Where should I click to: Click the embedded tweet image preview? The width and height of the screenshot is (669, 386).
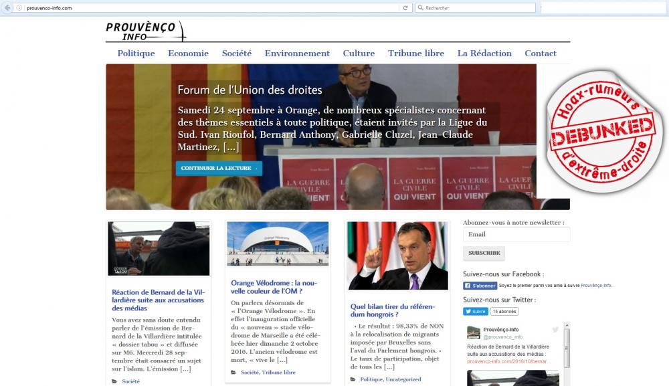click(513, 378)
